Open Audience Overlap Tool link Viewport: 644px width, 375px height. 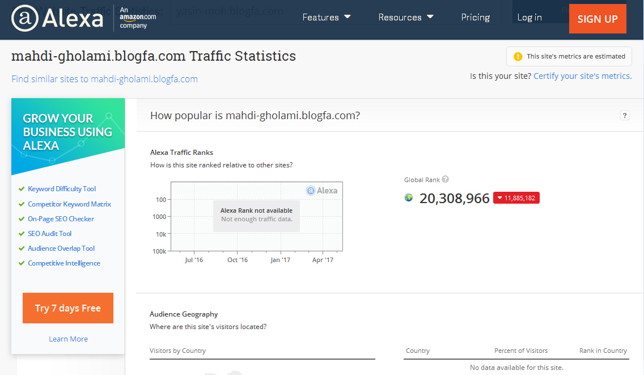click(61, 248)
